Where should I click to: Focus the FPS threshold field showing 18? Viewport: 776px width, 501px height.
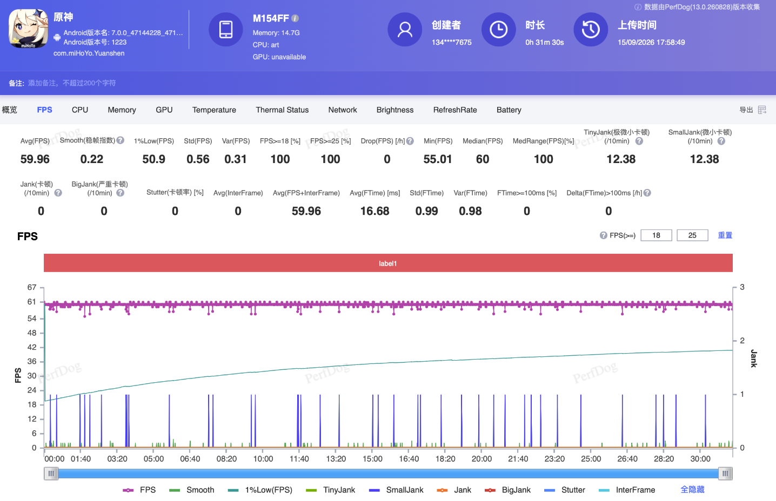(x=656, y=235)
